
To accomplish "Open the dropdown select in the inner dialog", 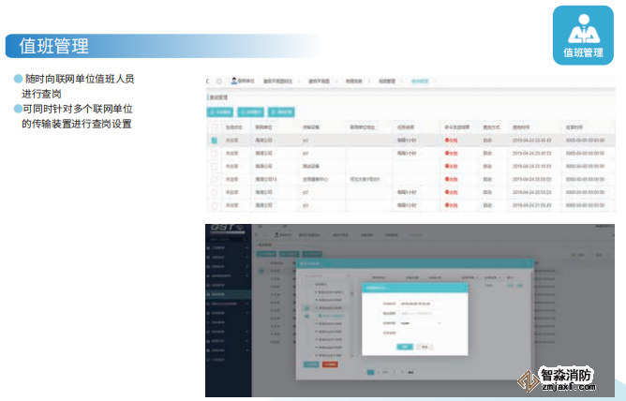I will pos(421,322).
